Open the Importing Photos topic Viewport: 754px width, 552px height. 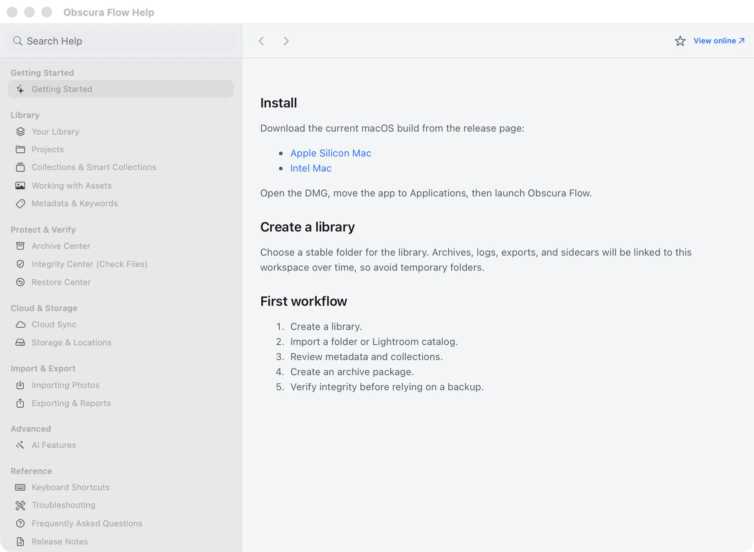tap(121, 385)
